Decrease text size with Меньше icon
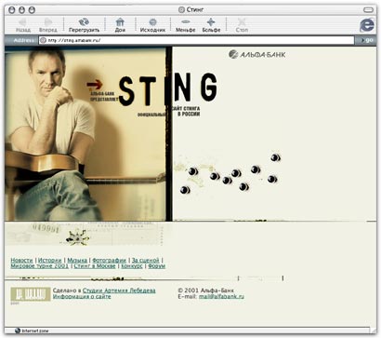The height and width of the screenshot is (338, 381). click(x=186, y=22)
